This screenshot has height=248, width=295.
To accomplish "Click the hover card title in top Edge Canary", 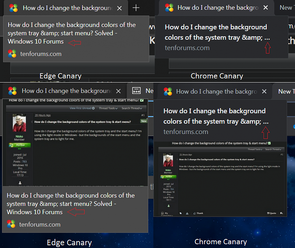I will point(72,33).
